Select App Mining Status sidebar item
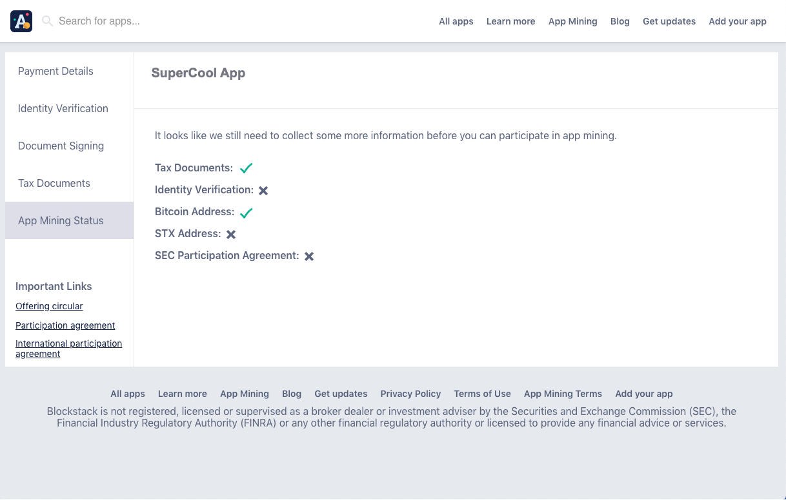The height and width of the screenshot is (500, 786). click(61, 220)
